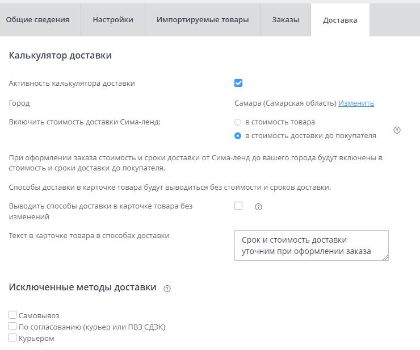Click the Изменить link next to city
The height and width of the screenshot is (350, 420).
[x=356, y=103]
